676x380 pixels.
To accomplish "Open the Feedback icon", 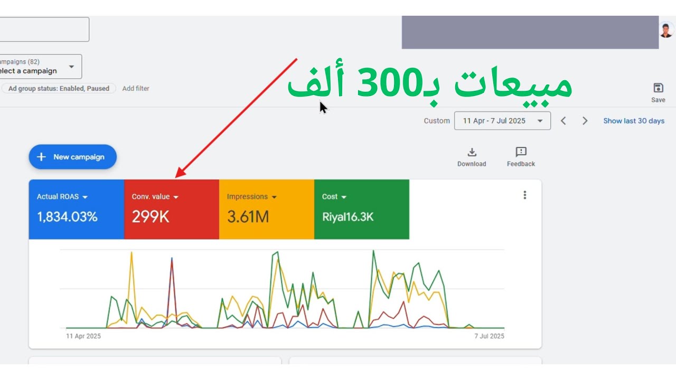I will tap(521, 152).
